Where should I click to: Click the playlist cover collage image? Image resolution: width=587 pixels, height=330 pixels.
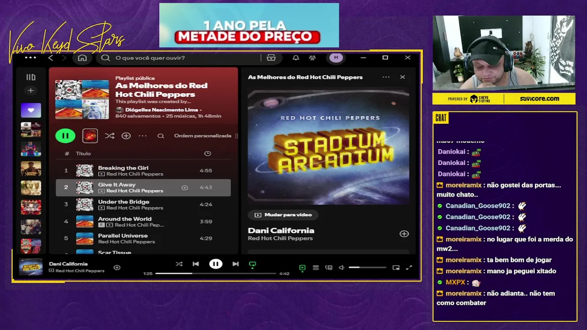(x=82, y=99)
